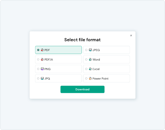Click the PDF/A file icon
Screen dimensions: 165x130
(x=42, y=59)
